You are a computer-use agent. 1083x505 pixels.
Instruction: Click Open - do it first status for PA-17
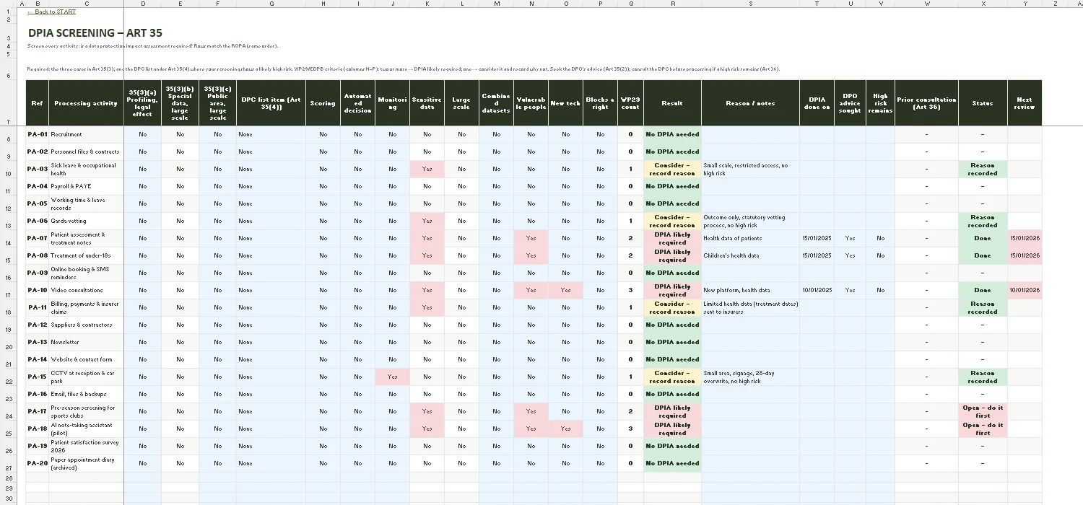point(983,412)
